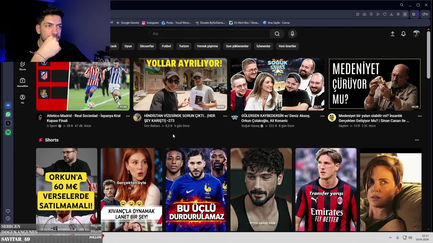Open Posta - Yusuf Eleve... bookmark
This screenshot has height=243, width=433.
176,23
